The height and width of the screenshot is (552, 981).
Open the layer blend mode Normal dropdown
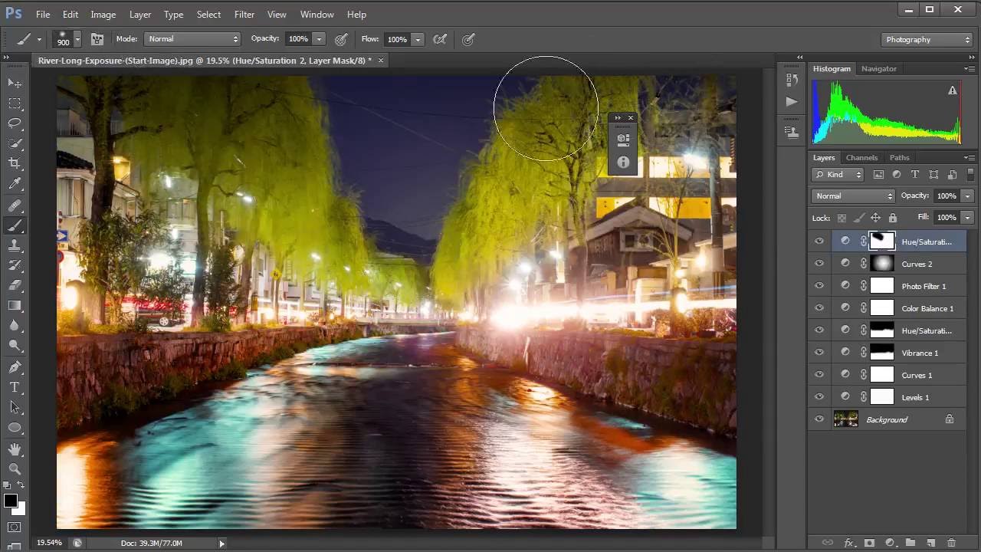click(x=853, y=196)
